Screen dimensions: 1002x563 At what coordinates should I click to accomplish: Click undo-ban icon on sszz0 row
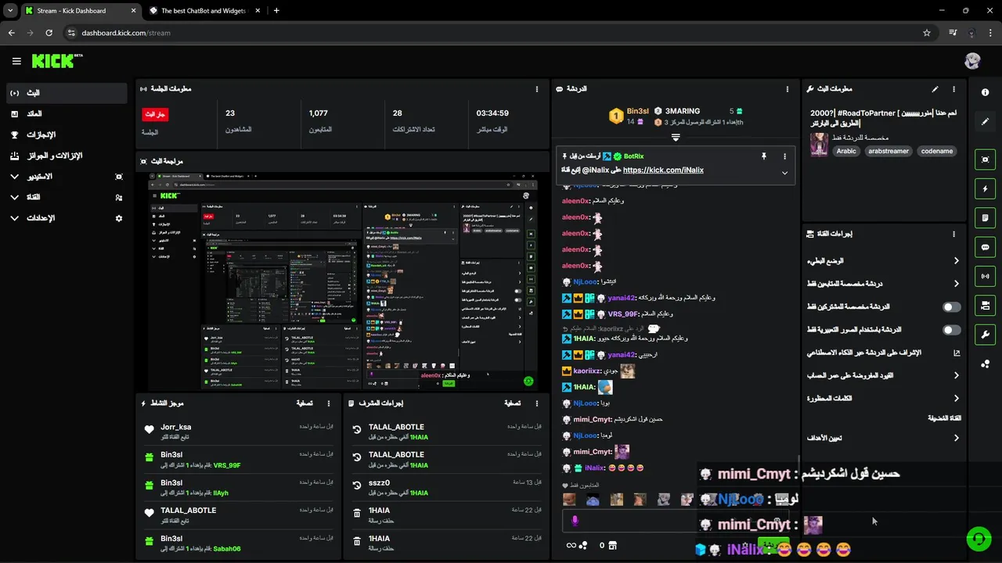point(357,486)
